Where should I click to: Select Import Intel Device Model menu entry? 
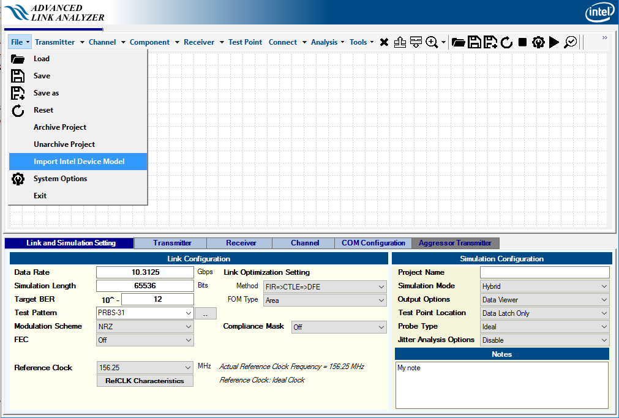tap(78, 162)
